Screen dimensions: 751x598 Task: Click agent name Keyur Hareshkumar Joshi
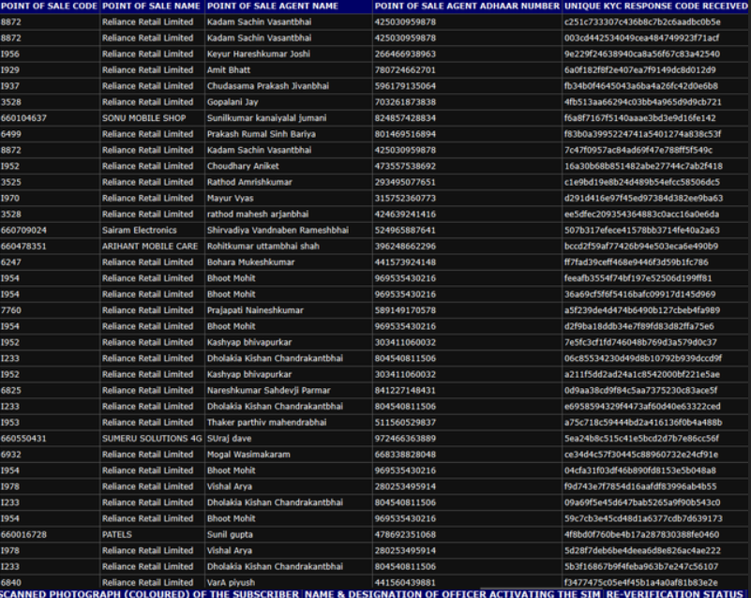(x=258, y=53)
